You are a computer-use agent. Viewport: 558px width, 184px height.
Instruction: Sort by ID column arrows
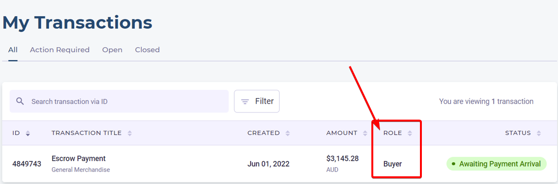(28, 133)
